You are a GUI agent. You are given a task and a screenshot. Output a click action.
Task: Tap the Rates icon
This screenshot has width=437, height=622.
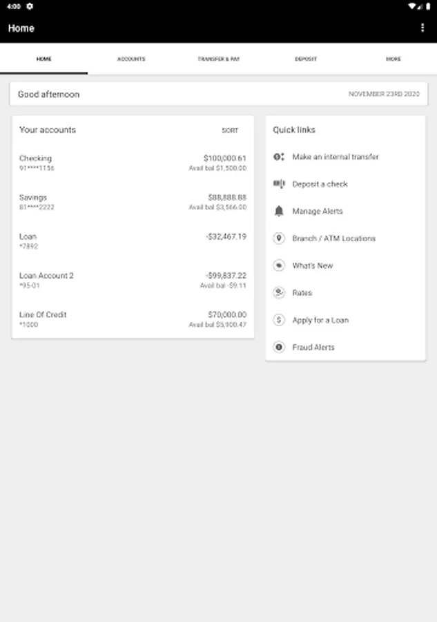(279, 293)
